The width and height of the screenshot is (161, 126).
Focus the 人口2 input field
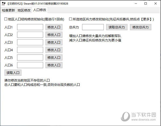pyautogui.click(x=30, y=35)
